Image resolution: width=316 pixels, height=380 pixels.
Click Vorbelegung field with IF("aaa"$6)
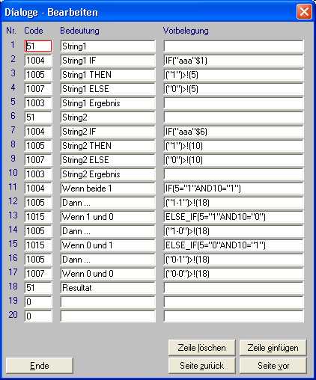click(x=234, y=132)
